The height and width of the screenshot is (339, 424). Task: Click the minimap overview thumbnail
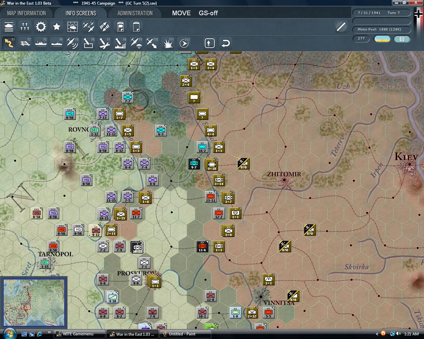34,302
